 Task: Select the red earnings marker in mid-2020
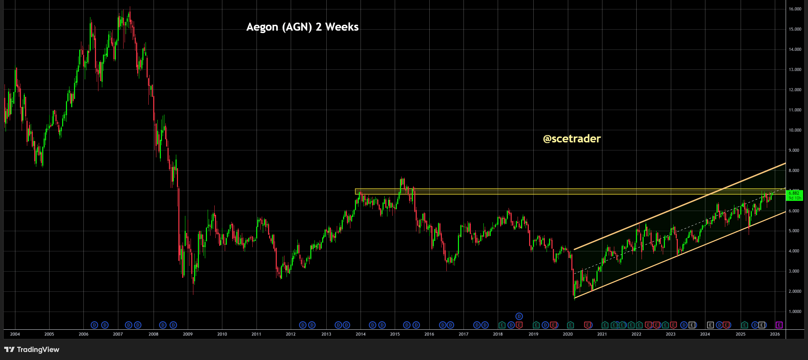point(588,325)
